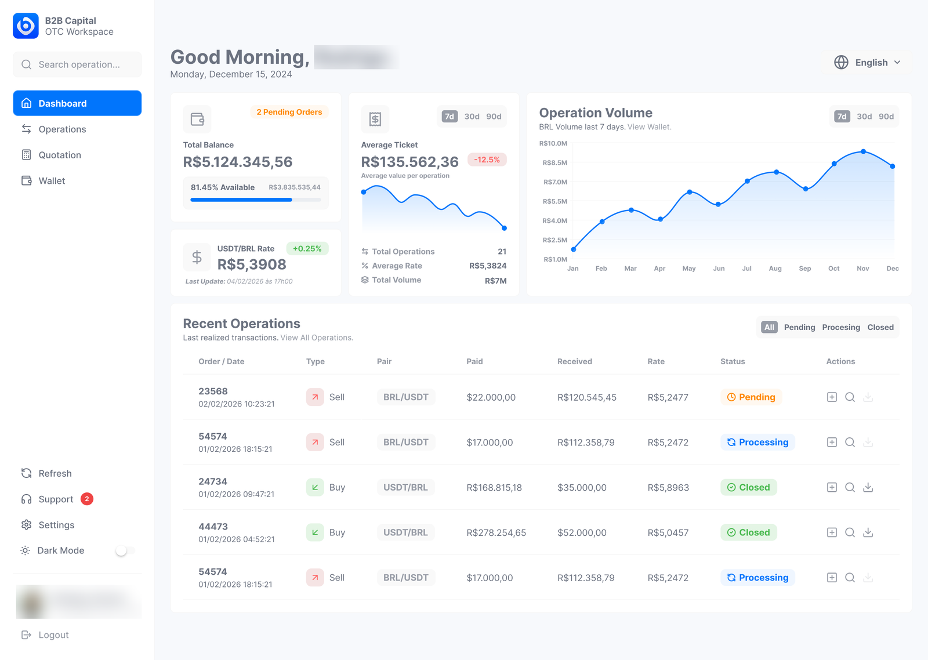Filter Recent Operations by Closed tab
The width and height of the screenshot is (928, 660).
(880, 327)
